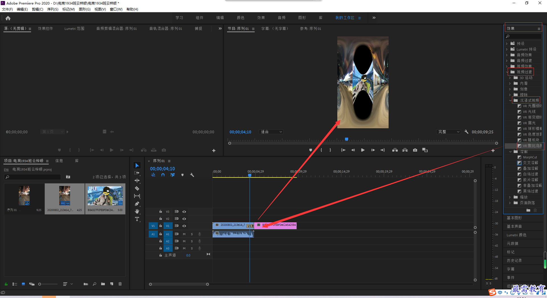Open the 适合 zoom level dropdown
This screenshot has height=298, width=547.
coord(271,132)
